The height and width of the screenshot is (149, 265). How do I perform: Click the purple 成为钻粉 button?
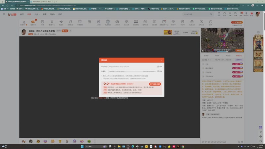click(x=239, y=60)
